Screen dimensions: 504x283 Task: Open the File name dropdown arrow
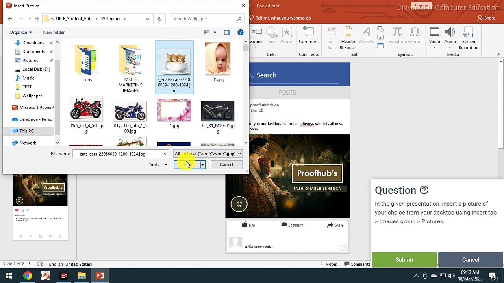(165, 154)
